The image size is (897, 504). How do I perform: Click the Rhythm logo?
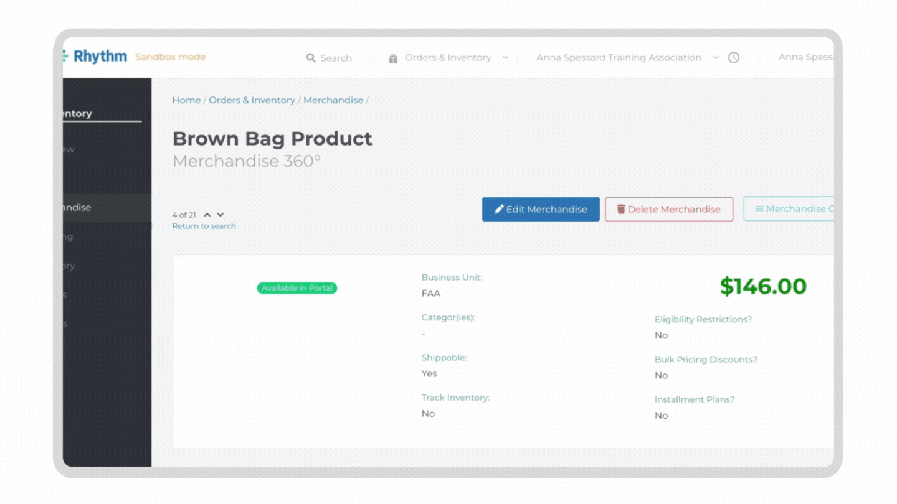point(95,57)
